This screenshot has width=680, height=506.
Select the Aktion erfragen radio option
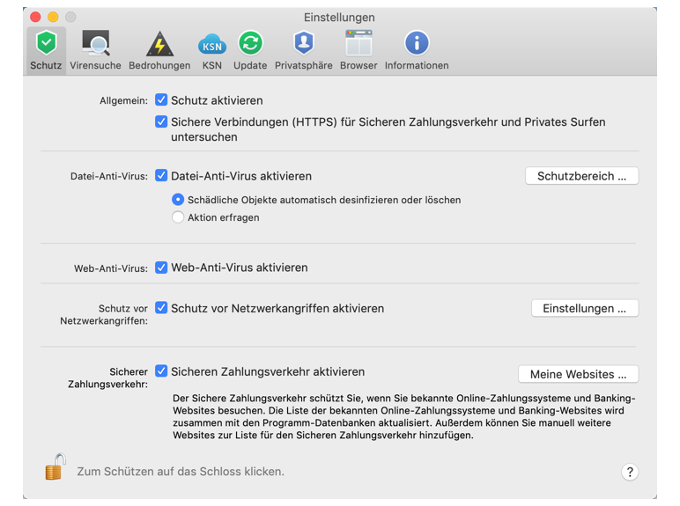[x=178, y=217]
